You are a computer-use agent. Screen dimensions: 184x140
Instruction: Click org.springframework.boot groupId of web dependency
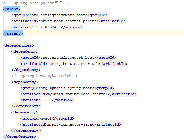point(67,58)
